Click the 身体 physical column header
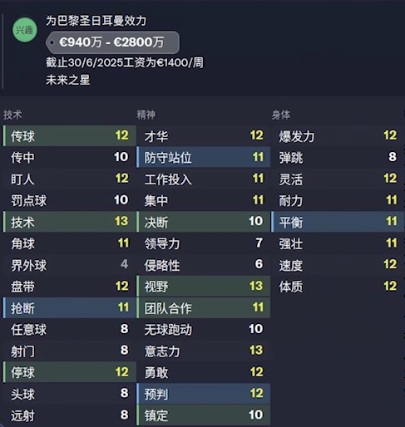 [281, 115]
